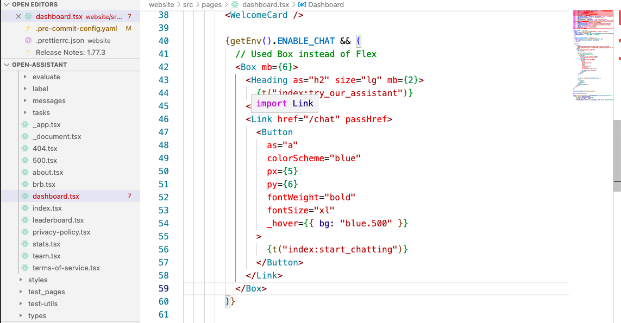Expand the test-utils folder
The image size is (621, 323).
click(x=21, y=303)
